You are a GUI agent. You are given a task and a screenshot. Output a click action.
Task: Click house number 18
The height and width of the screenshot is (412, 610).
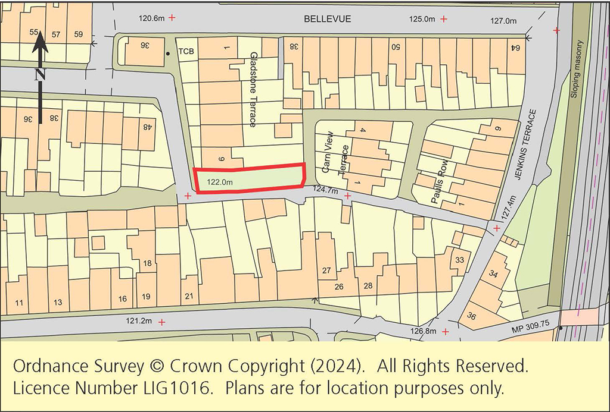point(147,263)
